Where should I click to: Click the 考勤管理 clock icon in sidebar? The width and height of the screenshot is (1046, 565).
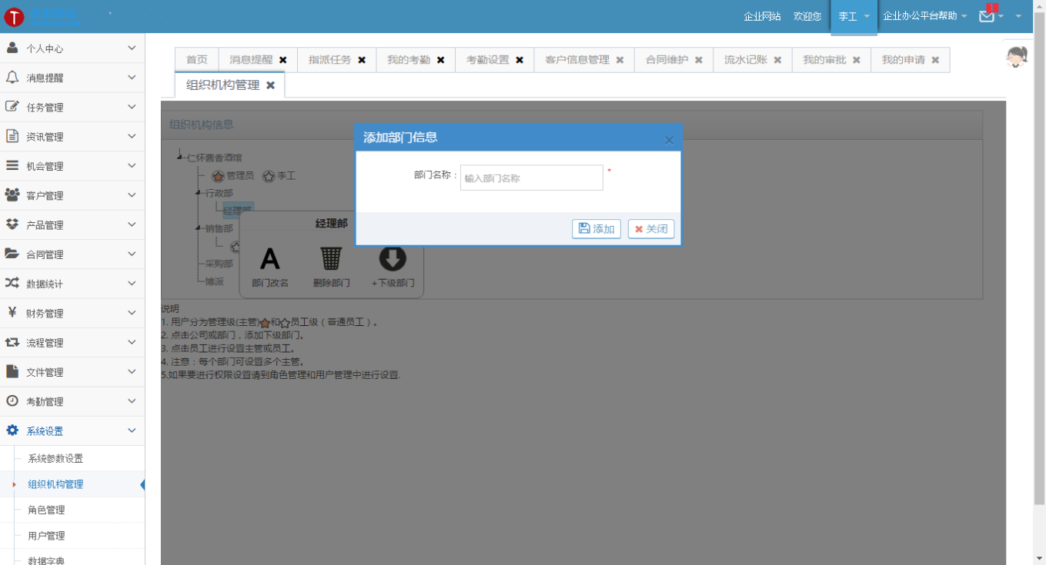12,400
